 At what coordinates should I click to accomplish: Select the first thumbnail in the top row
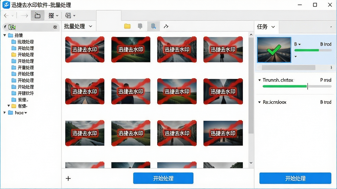click(85, 49)
